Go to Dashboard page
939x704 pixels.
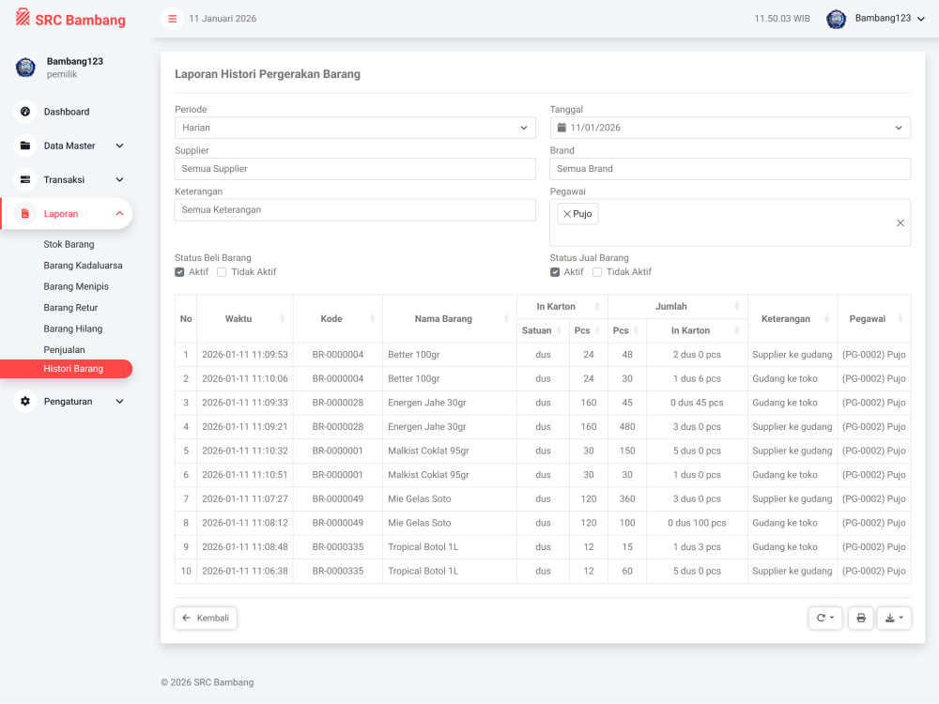click(x=67, y=112)
